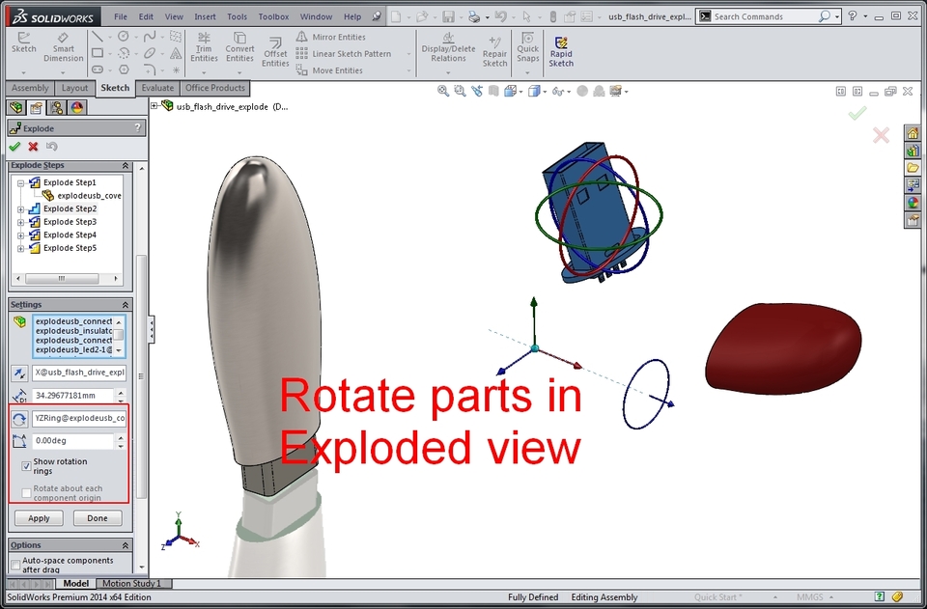Click the Apply button
Screen dimensions: 927x609
38,517
